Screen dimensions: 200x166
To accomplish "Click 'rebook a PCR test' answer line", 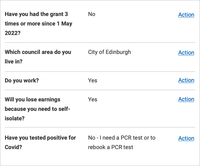I will pyautogui.click(x=110, y=147).
